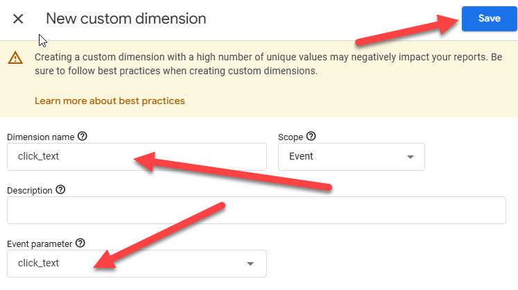Click the Event parameter dropdown arrow
This screenshot has height=290, width=518.
coord(252,264)
